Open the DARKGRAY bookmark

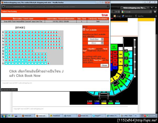click(x=128, y=16)
